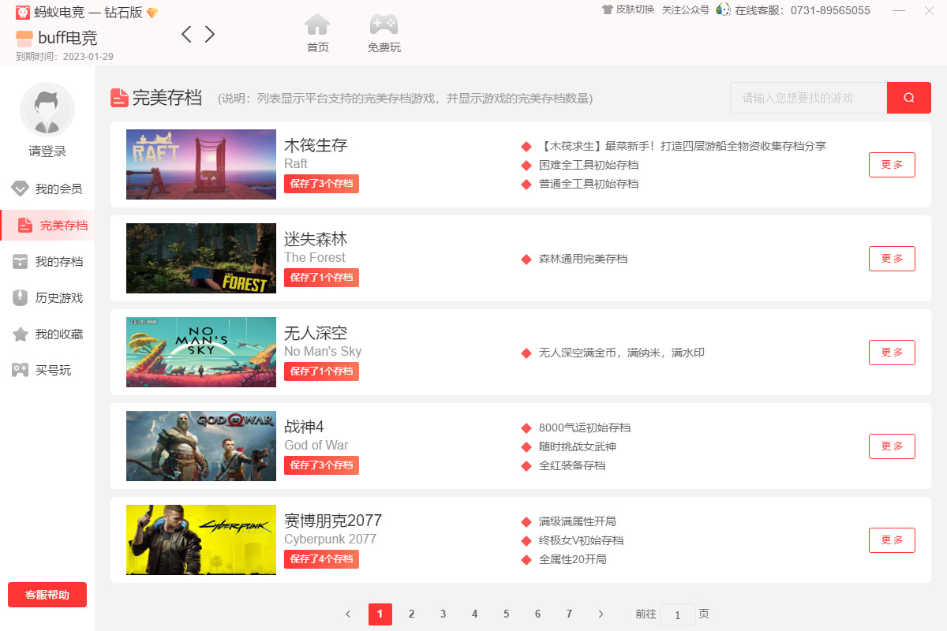Go to page 2
This screenshot has height=631, width=947.
click(411, 614)
